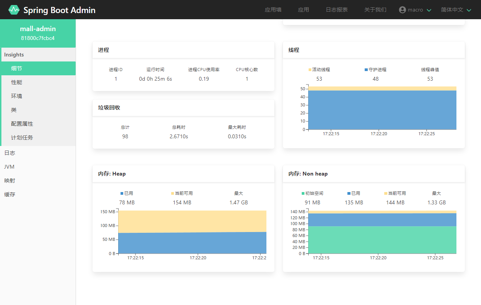The height and width of the screenshot is (305, 481).
Task: Click the Spring Boot Admin hexagon logo
Action: (x=14, y=10)
